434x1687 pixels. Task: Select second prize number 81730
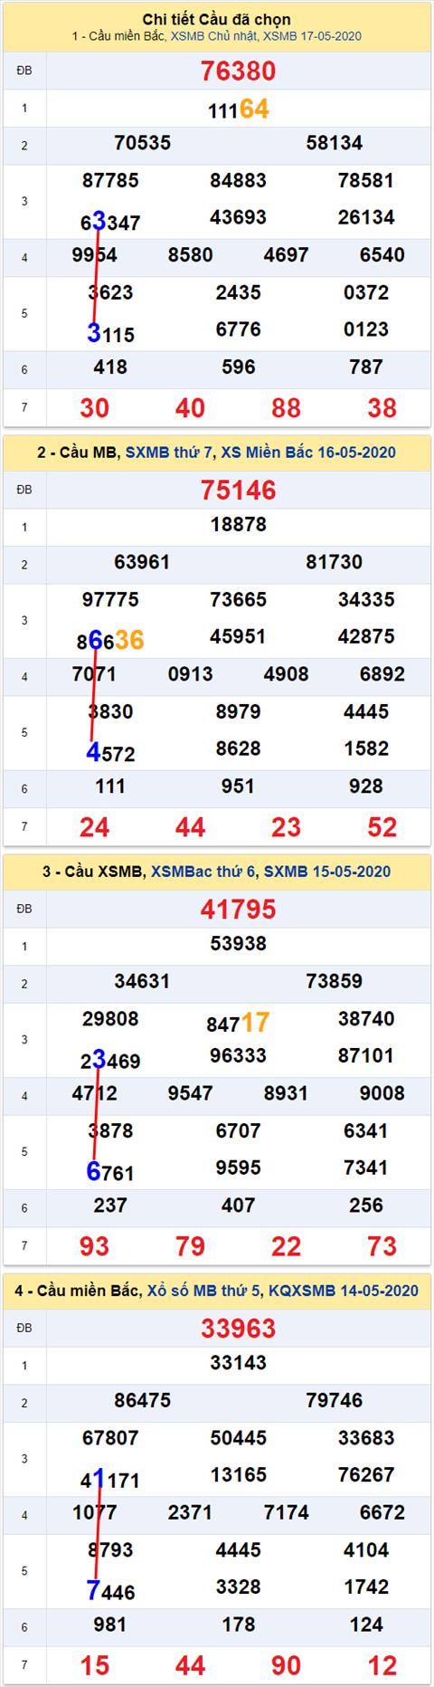pos(335,562)
